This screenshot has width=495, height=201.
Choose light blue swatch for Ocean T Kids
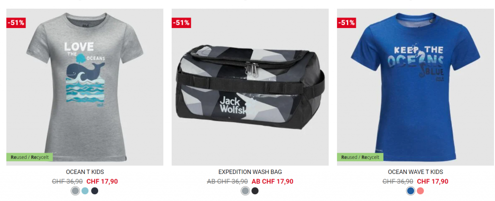pos(85,191)
